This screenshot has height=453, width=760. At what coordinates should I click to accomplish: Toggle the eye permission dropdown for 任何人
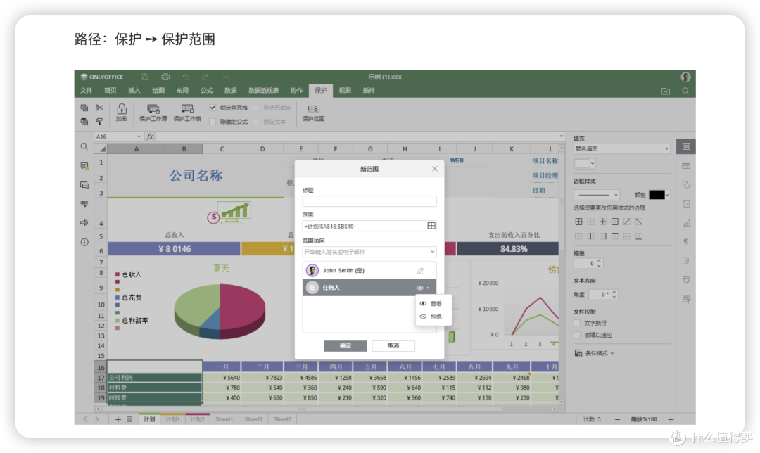pos(422,288)
